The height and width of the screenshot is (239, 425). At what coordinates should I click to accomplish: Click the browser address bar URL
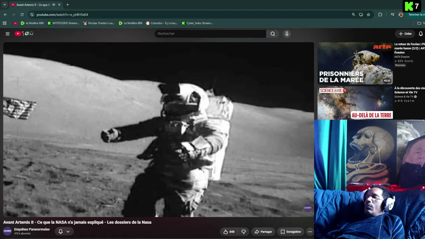pos(62,15)
